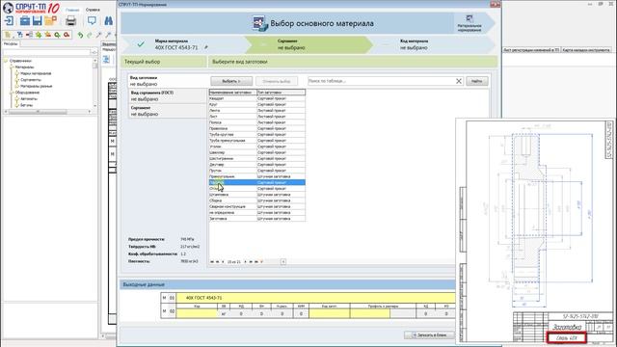This screenshot has height=347, width=617.
Task: Select the Лента row in the table
Action: click(257, 110)
